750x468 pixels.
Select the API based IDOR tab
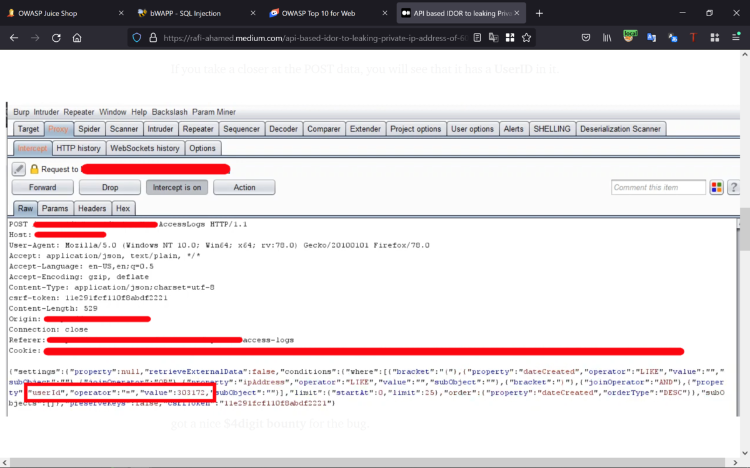(x=461, y=13)
